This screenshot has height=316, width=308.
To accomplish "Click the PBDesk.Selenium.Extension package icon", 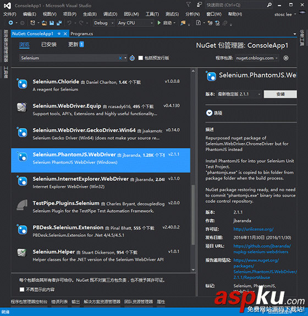I will click(x=22, y=229).
